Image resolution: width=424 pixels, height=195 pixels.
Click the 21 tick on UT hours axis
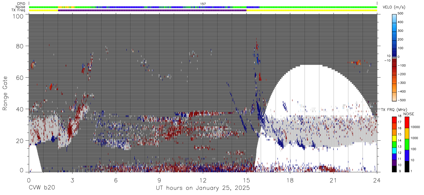click(334, 180)
